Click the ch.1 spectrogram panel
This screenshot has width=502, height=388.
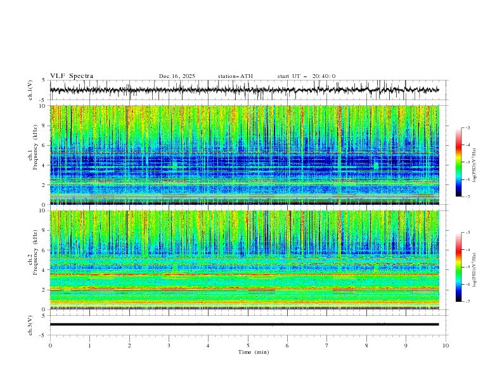pyautogui.click(x=245, y=155)
